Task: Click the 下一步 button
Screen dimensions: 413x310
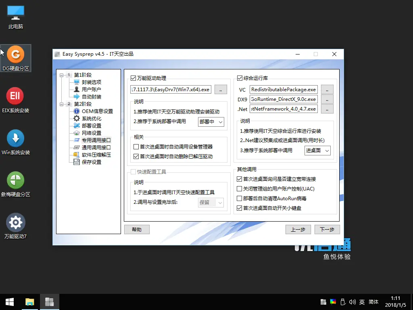Action: (327, 229)
